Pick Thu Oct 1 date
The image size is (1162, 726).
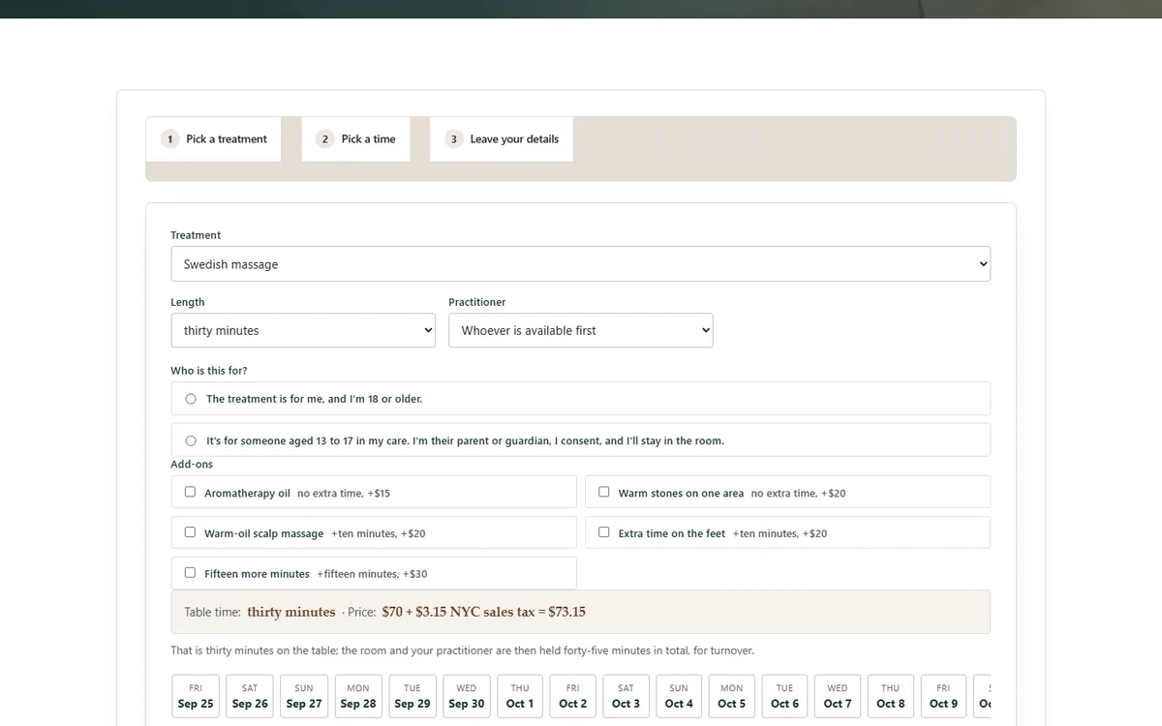coord(520,697)
